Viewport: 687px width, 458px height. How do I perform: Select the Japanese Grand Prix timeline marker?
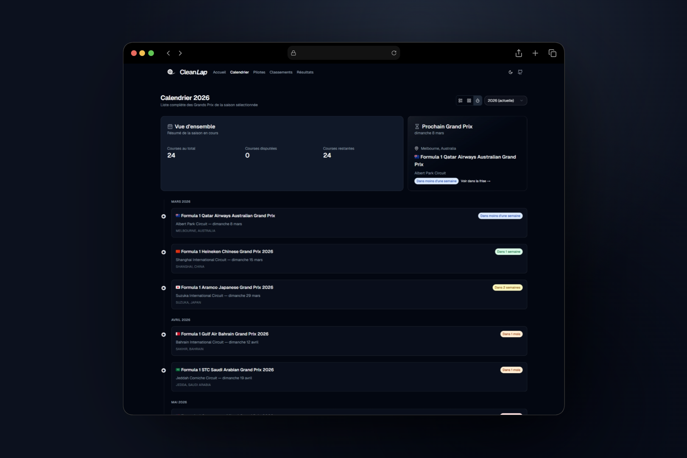[x=164, y=288]
